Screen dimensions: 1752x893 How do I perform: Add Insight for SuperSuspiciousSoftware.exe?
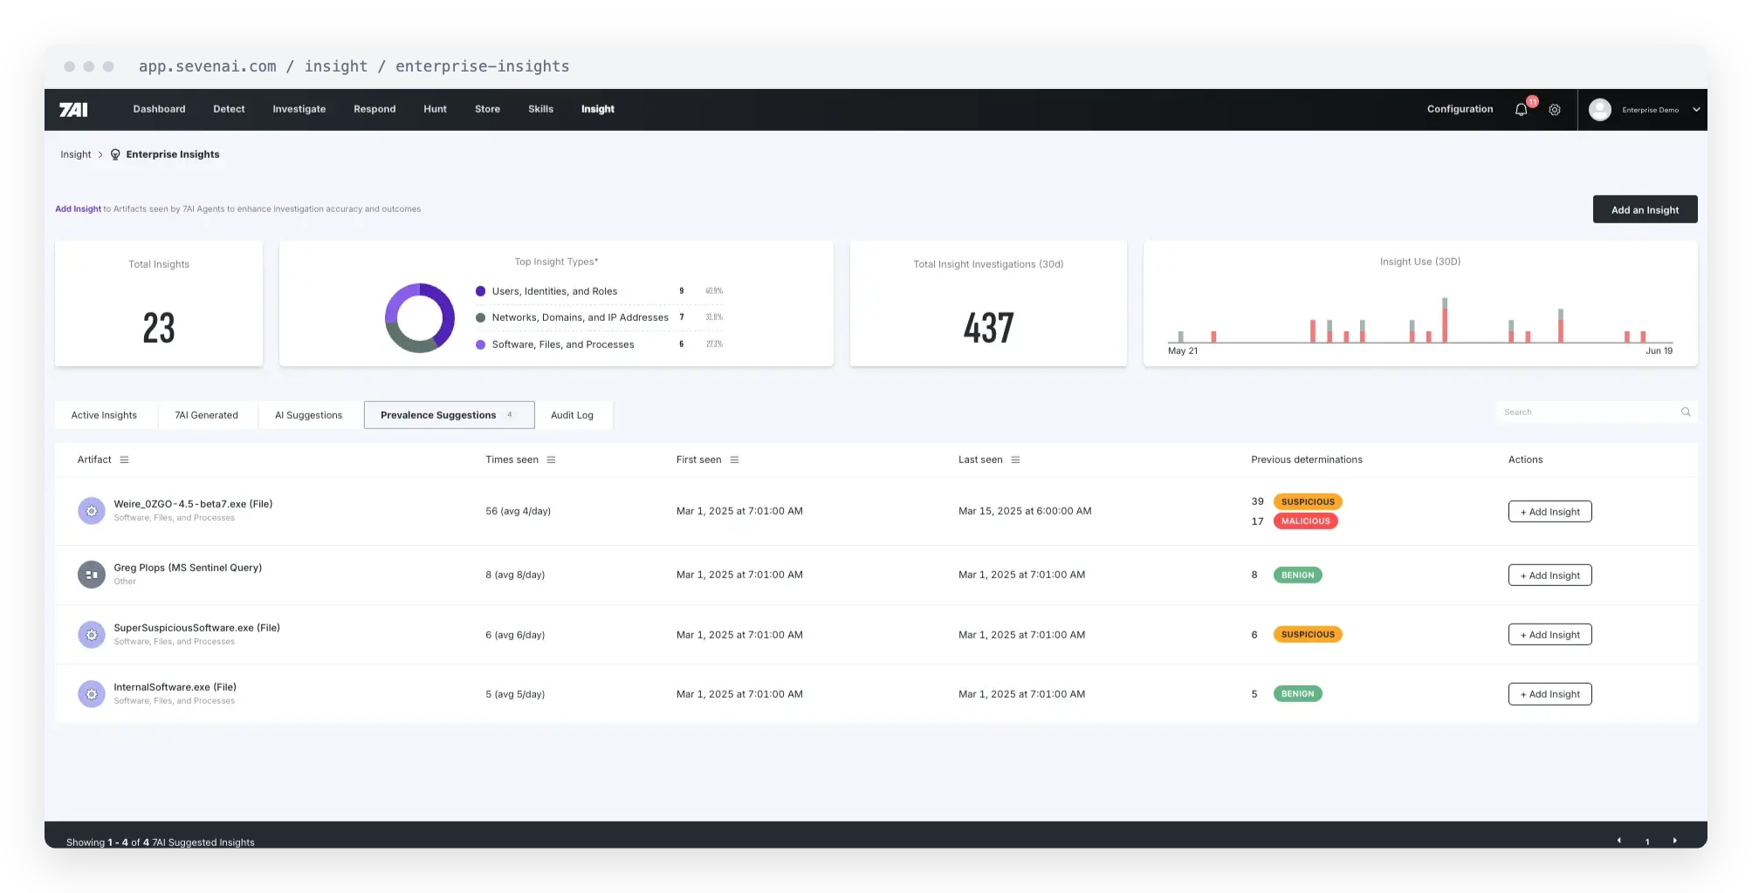[x=1549, y=635]
